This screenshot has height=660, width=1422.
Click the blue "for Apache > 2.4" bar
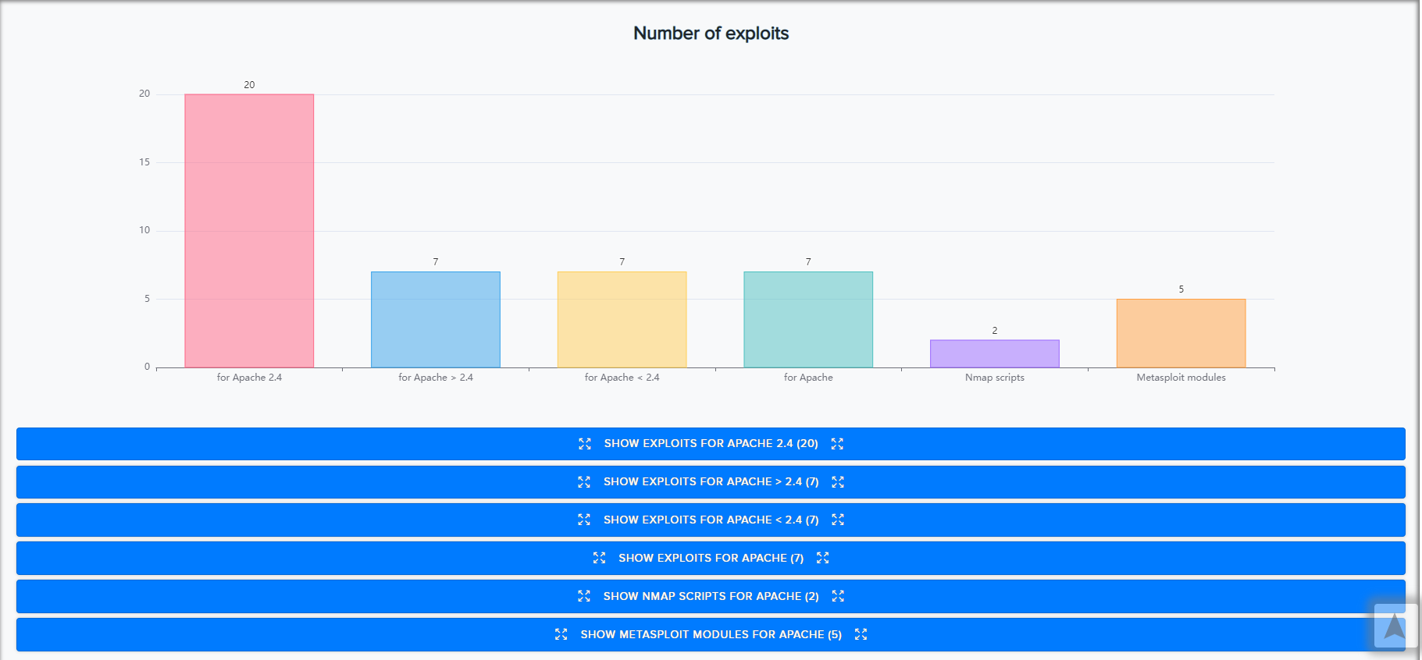[x=436, y=320]
